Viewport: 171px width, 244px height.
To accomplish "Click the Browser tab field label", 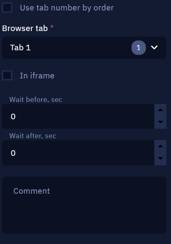I will tap(25, 28).
